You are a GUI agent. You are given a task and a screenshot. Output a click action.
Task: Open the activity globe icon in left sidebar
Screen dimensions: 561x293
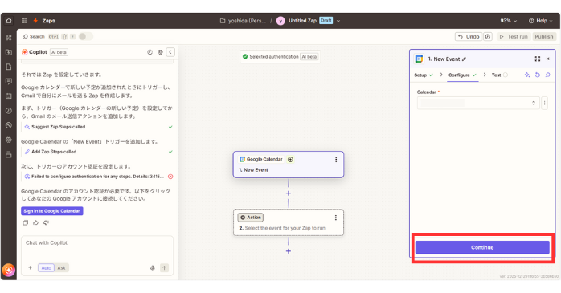pos(9,125)
